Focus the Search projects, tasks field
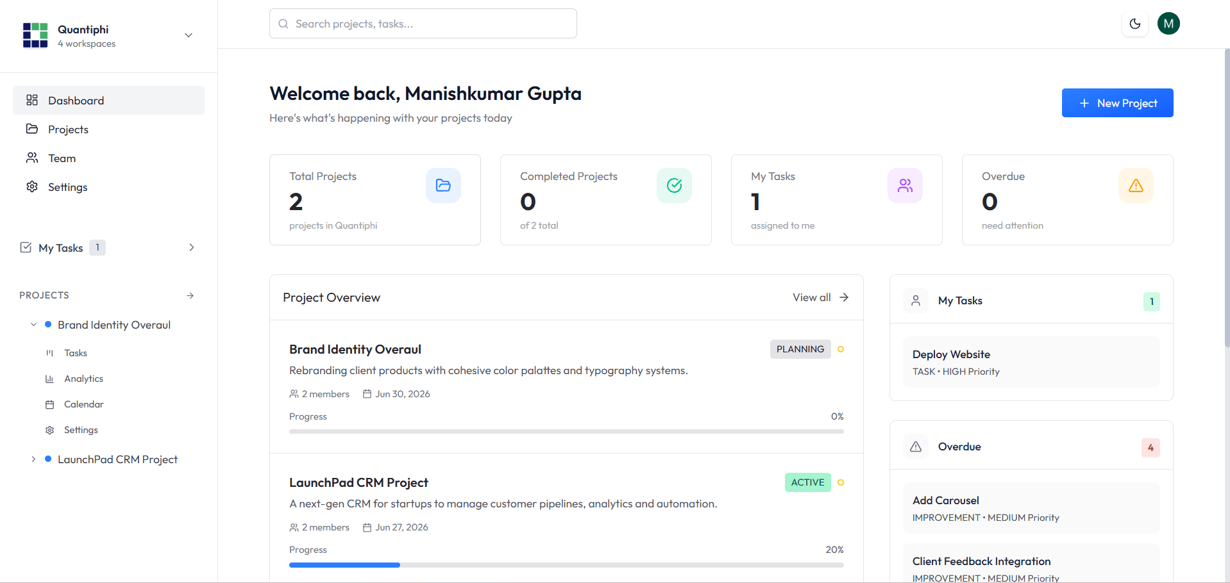 click(x=423, y=24)
